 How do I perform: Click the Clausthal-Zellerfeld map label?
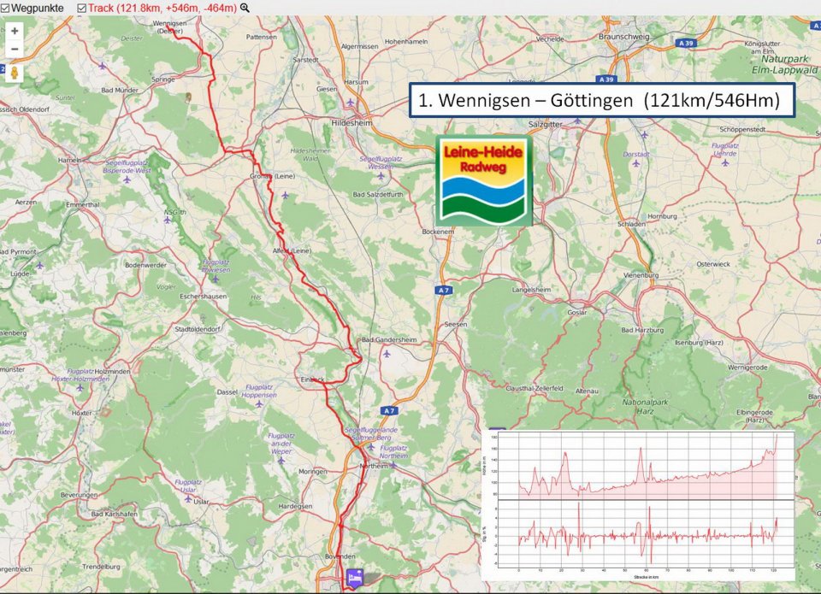tap(534, 388)
